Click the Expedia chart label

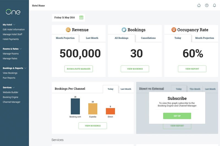tap(93, 117)
